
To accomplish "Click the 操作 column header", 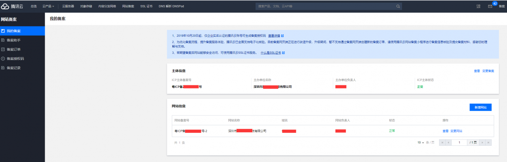I will click(446, 120).
